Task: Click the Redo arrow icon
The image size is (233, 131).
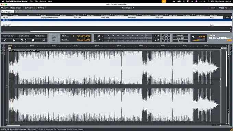Action: 6,8
